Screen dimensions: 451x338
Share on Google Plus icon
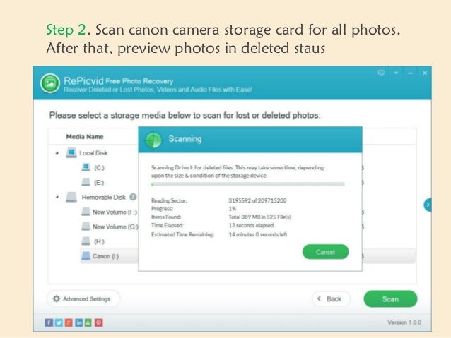tap(69, 322)
